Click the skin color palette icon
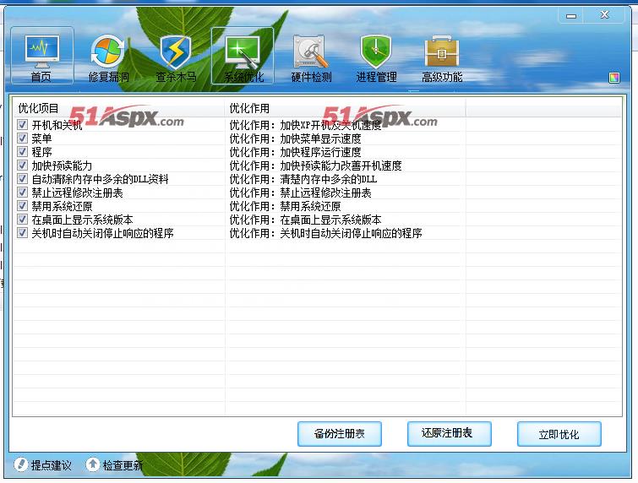638x483 pixels. click(x=614, y=77)
